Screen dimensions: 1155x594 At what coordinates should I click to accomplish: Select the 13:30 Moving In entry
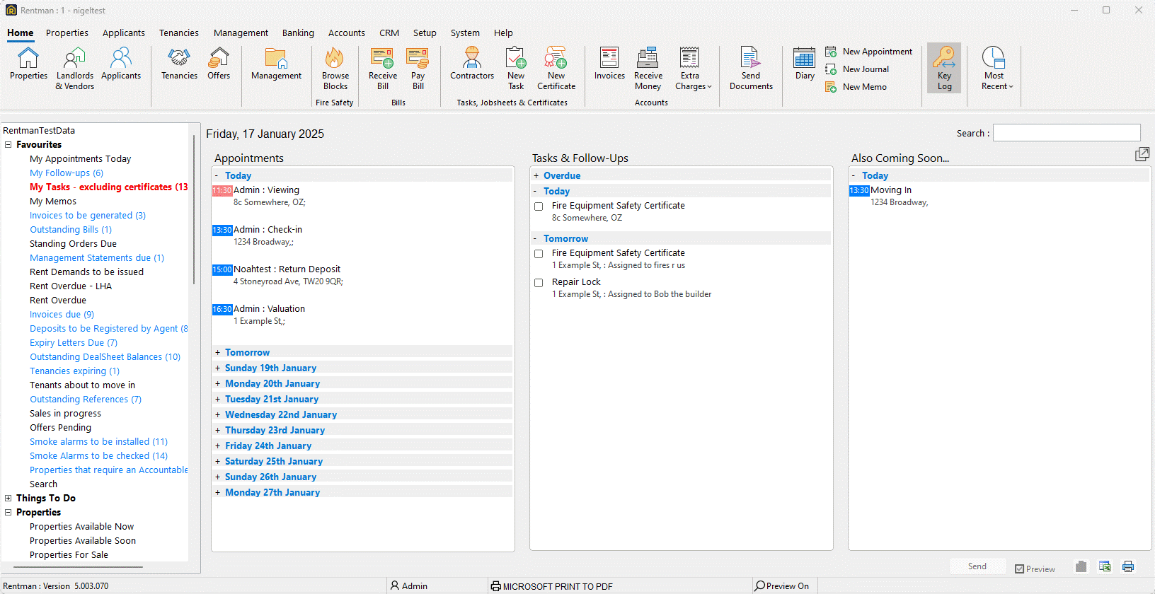coord(999,196)
